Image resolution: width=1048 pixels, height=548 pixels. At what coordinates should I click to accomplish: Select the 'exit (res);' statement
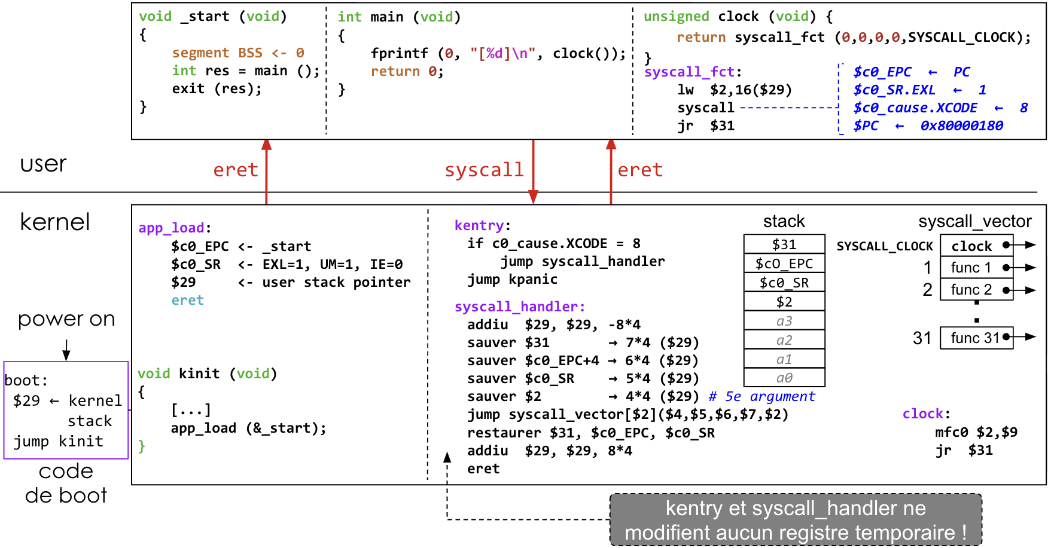(217, 89)
